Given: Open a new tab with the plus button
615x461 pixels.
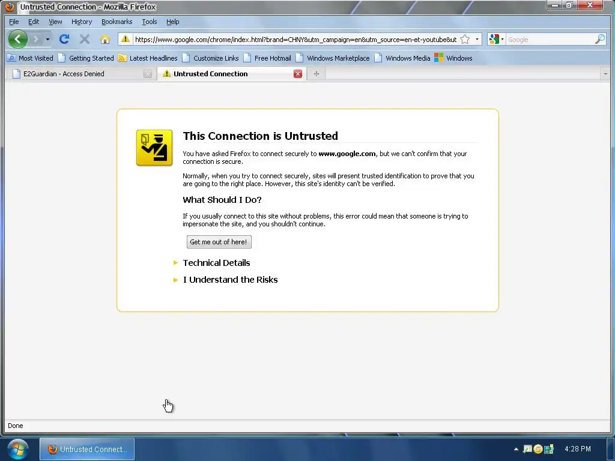Looking at the screenshot, I should click(317, 74).
